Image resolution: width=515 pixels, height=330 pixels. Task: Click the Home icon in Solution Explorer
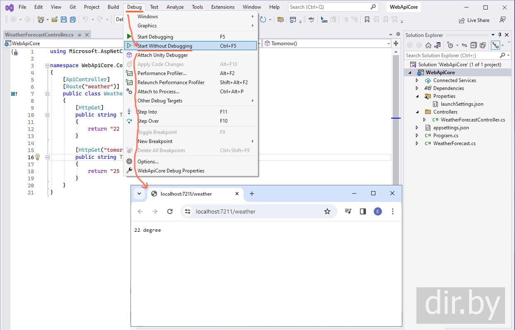pos(428,45)
